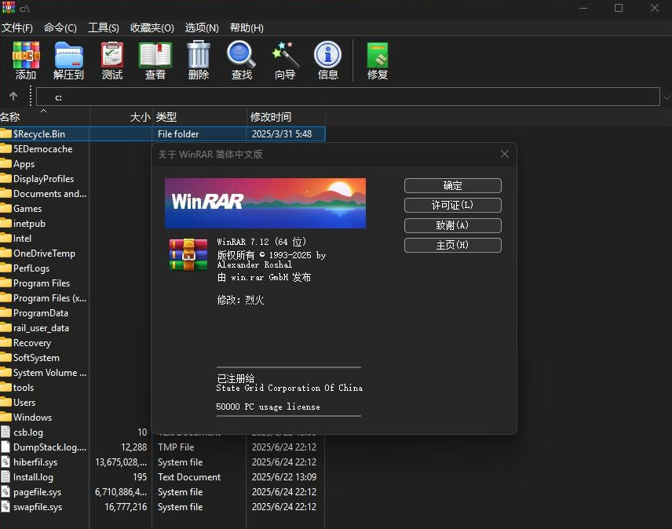Select the Program Files folder icon

6,283
